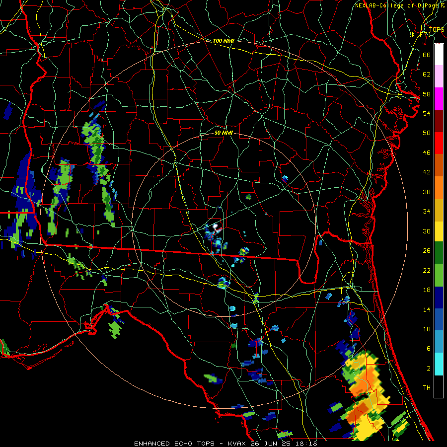Click the 10 scale label
447x447 pixels.
pos(427,329)
